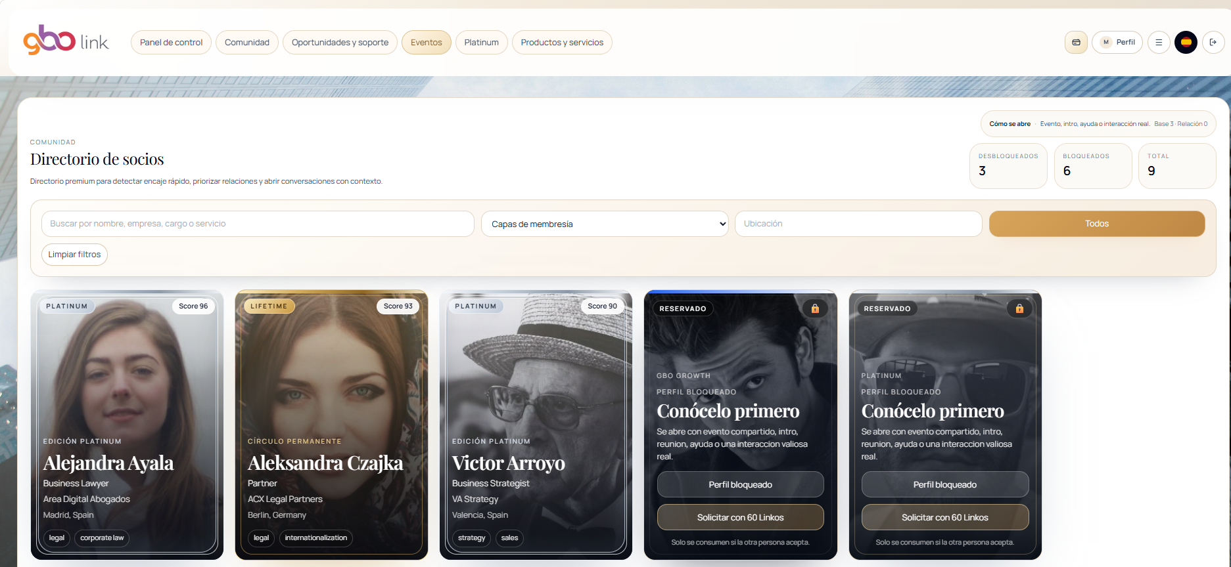Click ACX Legal Partners text
The height and width of the screenshot is (567, 1231).
285,499
